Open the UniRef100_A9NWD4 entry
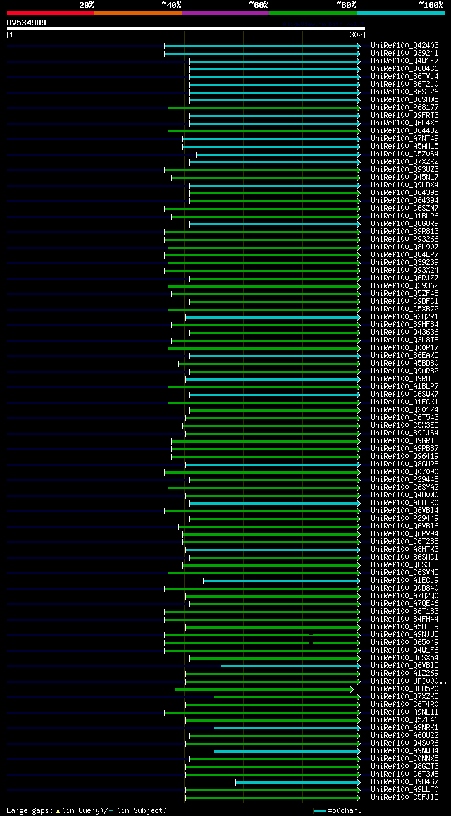The height and width of the screenshot is (816, 451). 404,752
